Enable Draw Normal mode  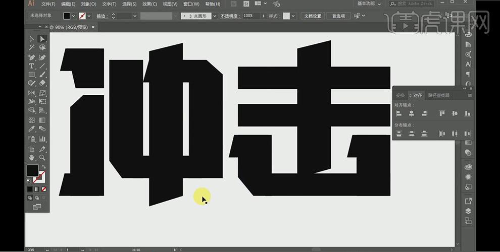(30, 198)
